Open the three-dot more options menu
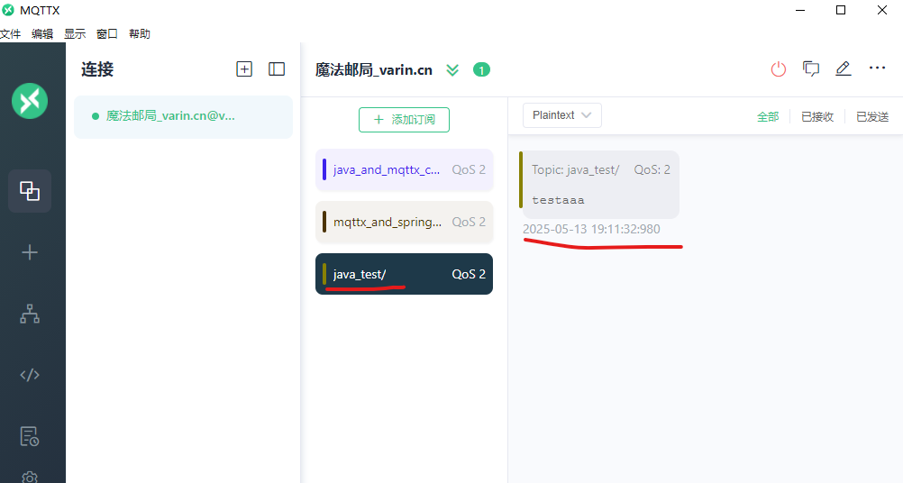 [x=877, y=68]
